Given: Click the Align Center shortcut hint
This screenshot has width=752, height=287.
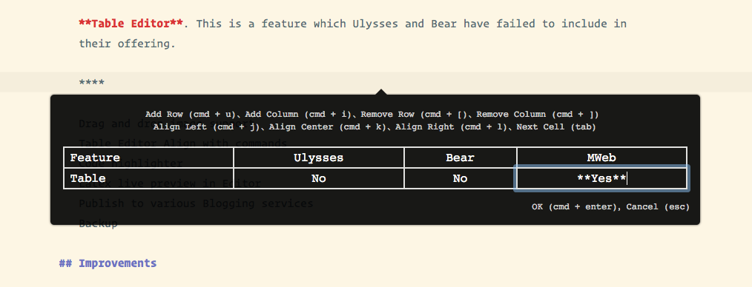Looking at the screenshot, I should click(x=328, y=126).
